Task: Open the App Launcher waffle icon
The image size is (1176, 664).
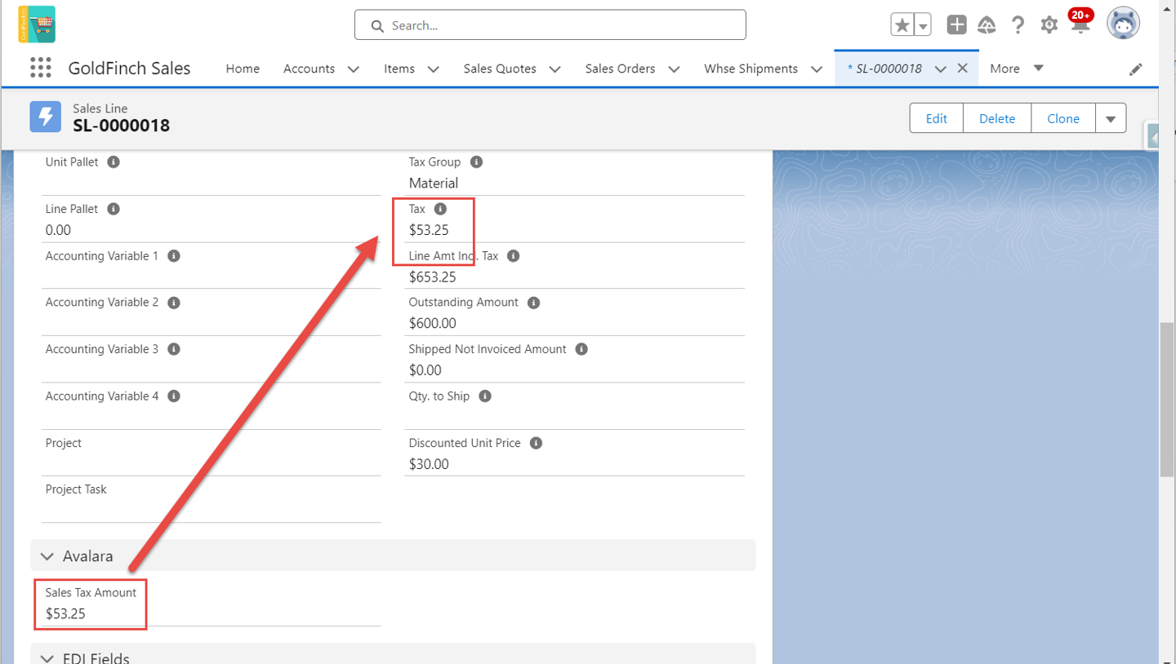Action: pyautogui.click(x=40, y=68)
